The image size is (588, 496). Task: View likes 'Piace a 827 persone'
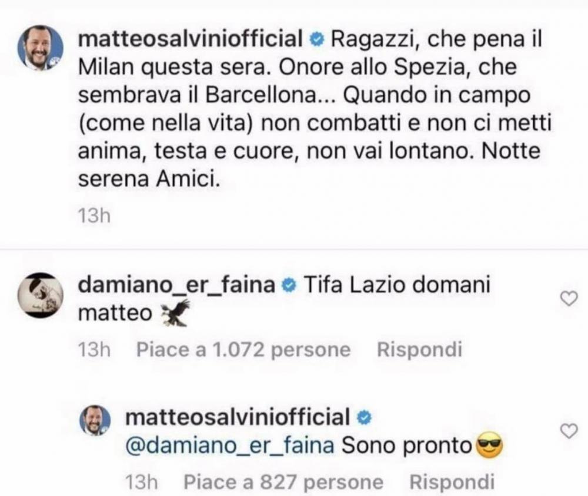click(283, 482)
